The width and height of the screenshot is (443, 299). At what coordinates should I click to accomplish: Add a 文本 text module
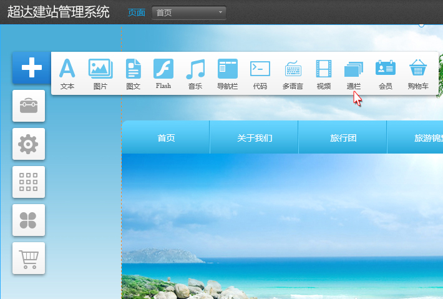[x=67, y=74]
